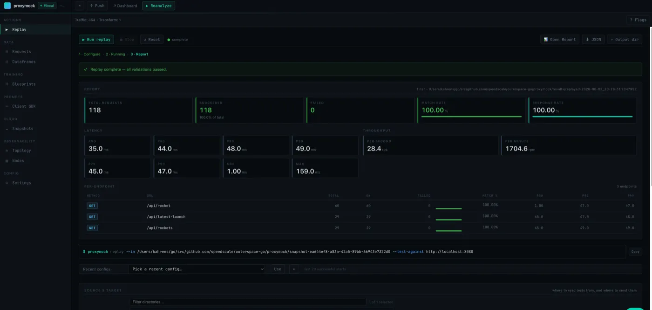Click the Succeeded 118 card
This screenshot has width=652, height=310.
tap(249, 110)
